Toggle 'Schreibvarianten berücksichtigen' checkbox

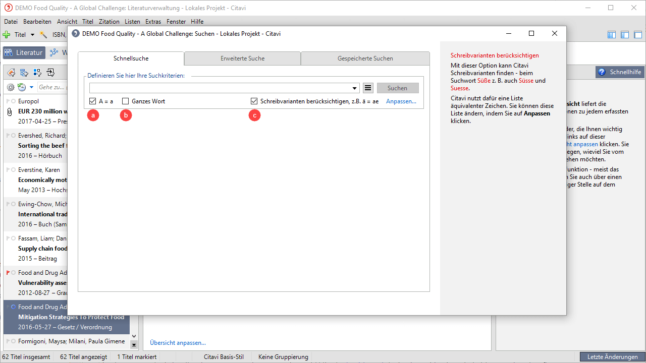tap(254, 101)
